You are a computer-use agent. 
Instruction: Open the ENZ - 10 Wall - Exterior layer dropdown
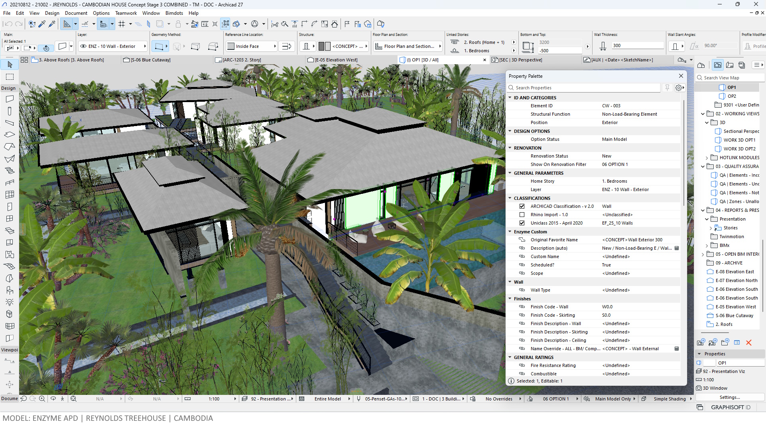point(113,47)
